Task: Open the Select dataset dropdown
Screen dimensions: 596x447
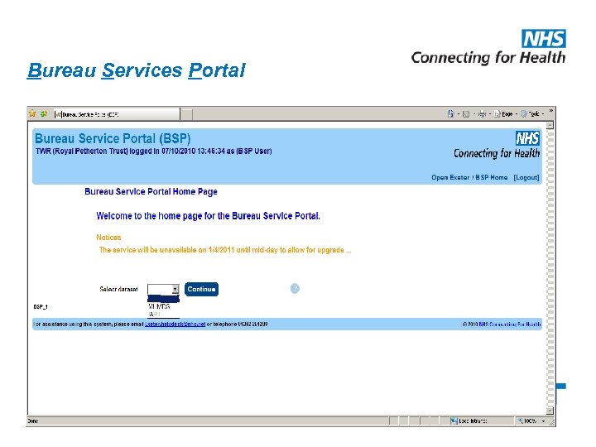Action: 163,289
